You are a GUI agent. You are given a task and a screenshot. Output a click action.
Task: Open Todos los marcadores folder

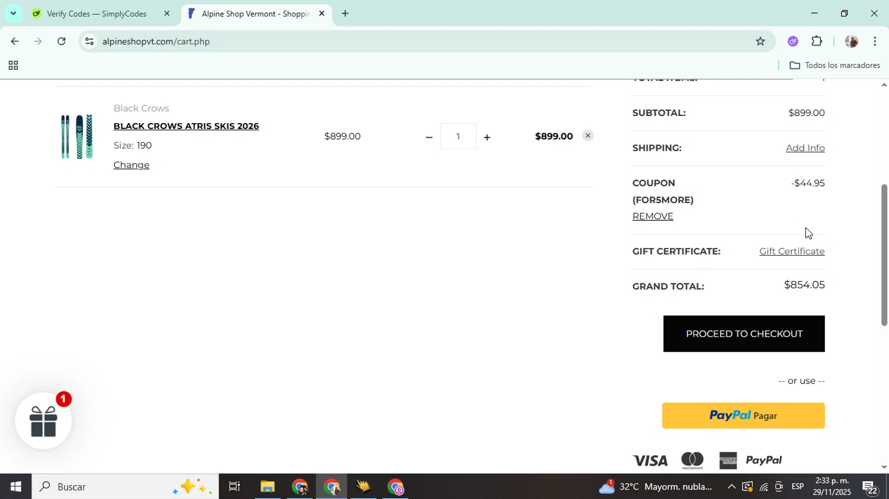click(834, 65)
